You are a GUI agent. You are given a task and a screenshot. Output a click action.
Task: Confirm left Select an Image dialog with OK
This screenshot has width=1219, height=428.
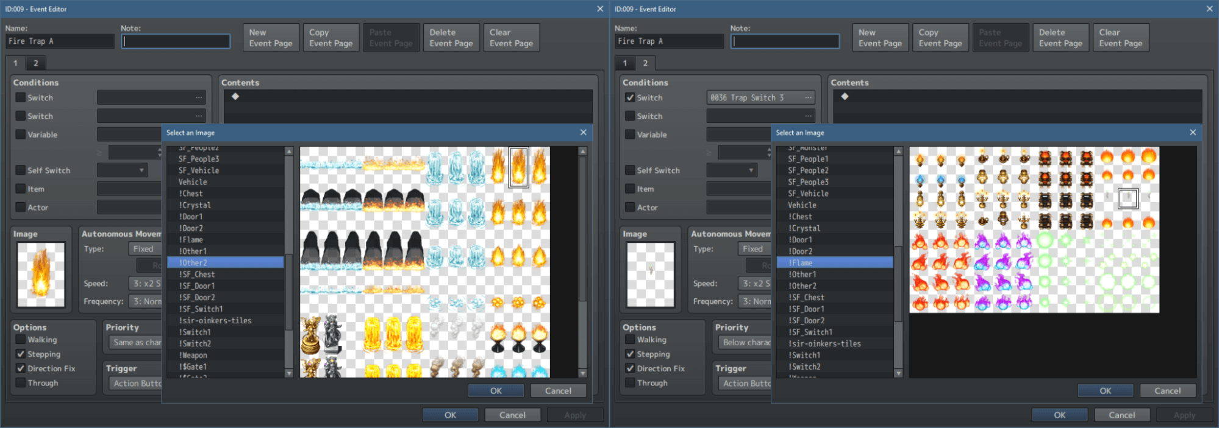496,391
